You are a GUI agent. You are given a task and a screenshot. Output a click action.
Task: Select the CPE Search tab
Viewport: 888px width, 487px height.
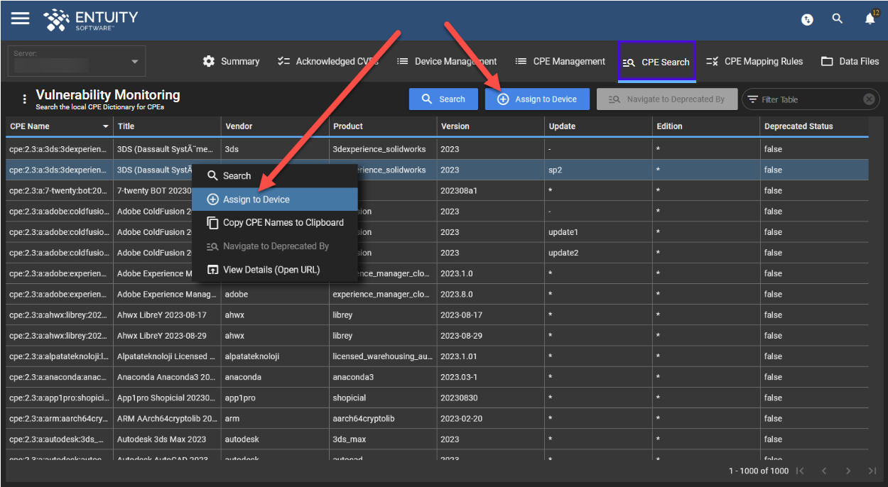tap(656, 62)
